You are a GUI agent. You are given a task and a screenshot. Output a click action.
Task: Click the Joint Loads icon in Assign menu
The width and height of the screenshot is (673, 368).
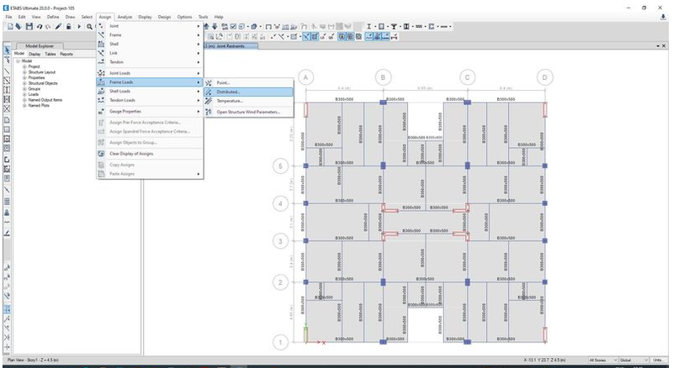[x=101, y=73]
